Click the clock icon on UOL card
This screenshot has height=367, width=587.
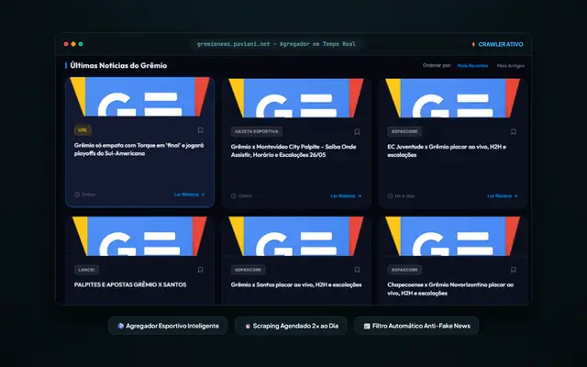(77, 195)
